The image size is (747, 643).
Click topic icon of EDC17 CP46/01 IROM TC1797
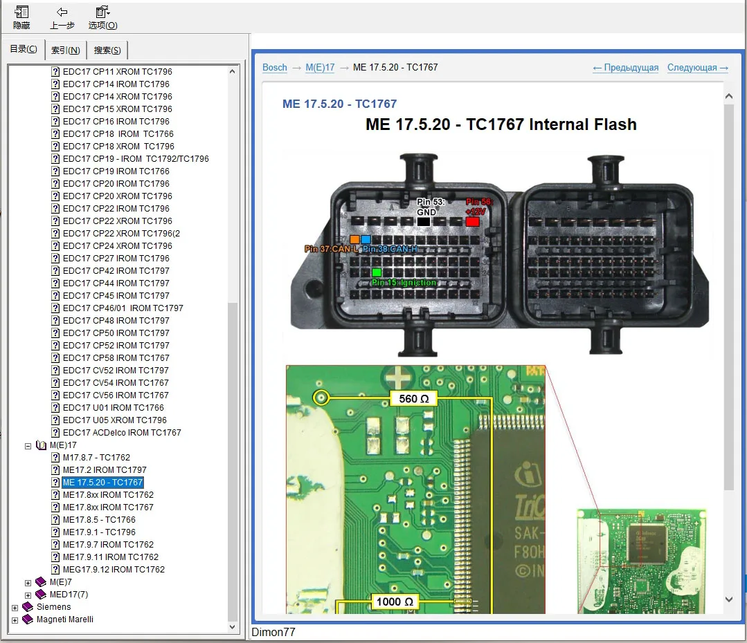56,308
